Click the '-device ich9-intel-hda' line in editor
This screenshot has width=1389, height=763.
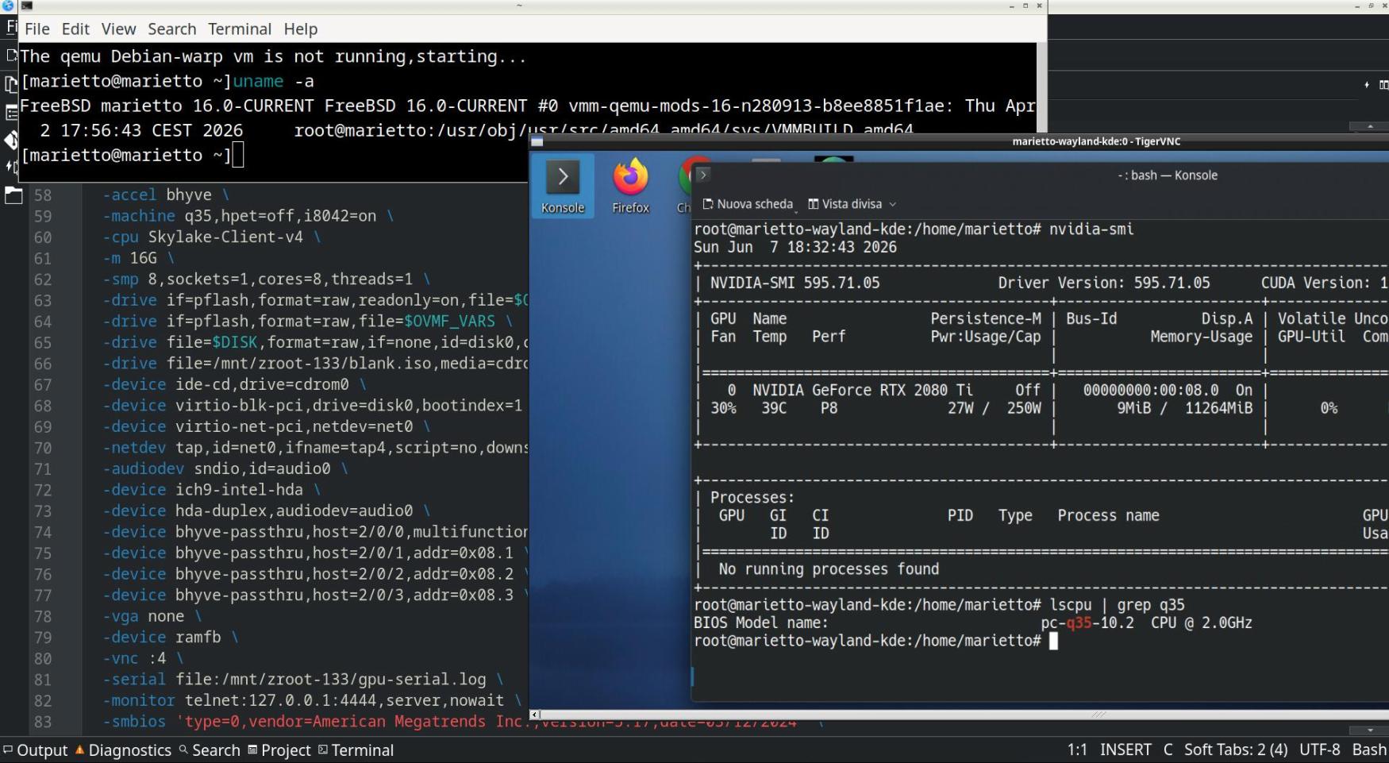tap(212, 490)
